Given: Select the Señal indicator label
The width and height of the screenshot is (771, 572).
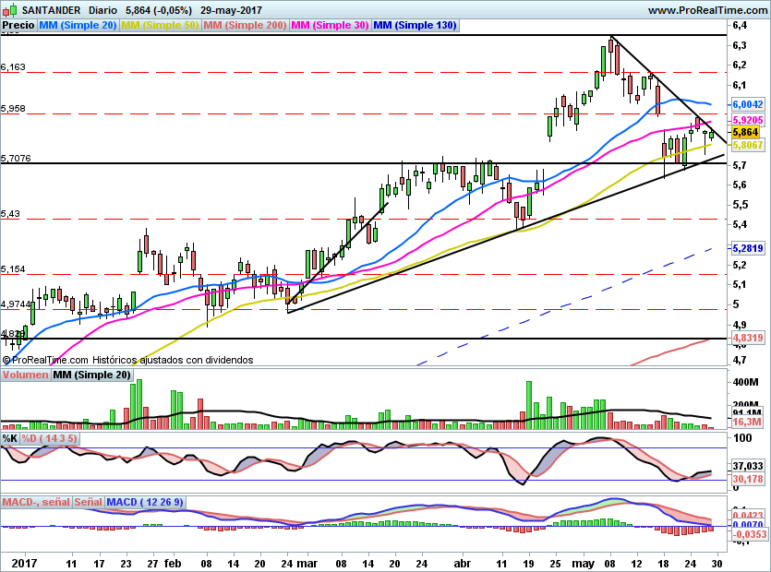Looking at the screenshot, I should [x=89, y=502].
